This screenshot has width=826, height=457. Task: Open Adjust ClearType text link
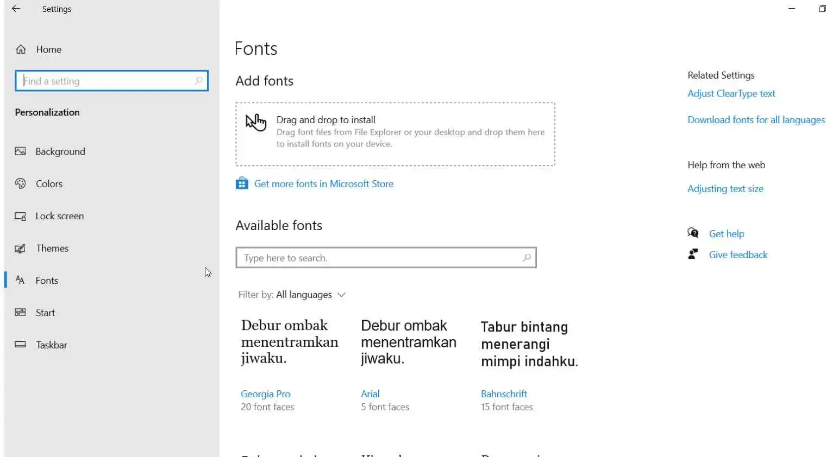tap(731, 93)
